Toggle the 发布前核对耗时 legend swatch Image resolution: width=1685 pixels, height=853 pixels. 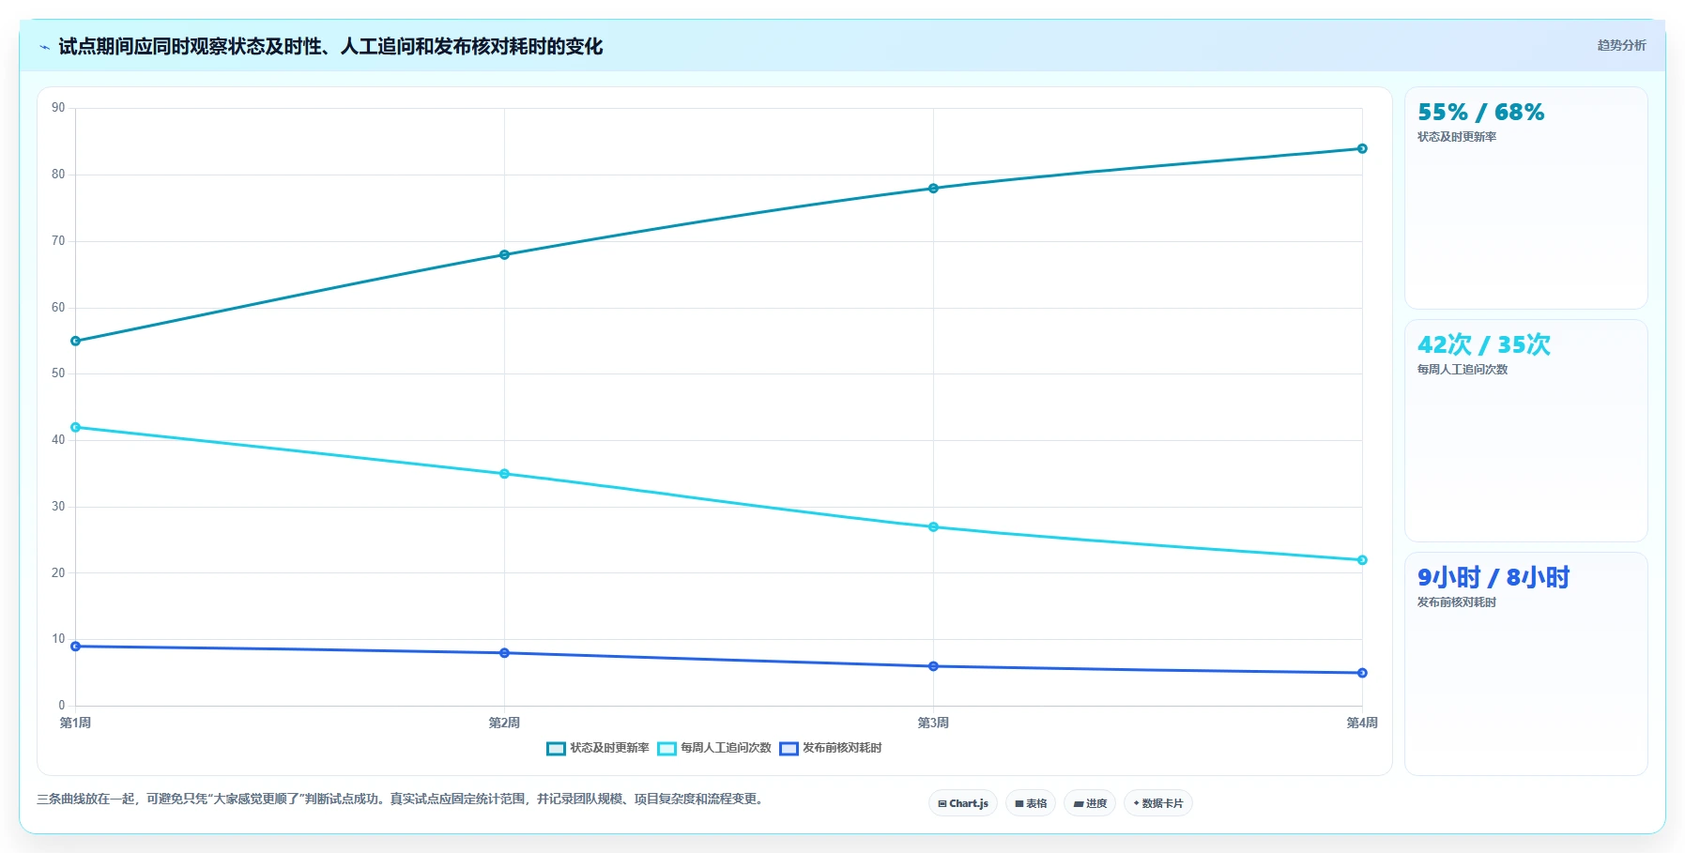point(789,748)
